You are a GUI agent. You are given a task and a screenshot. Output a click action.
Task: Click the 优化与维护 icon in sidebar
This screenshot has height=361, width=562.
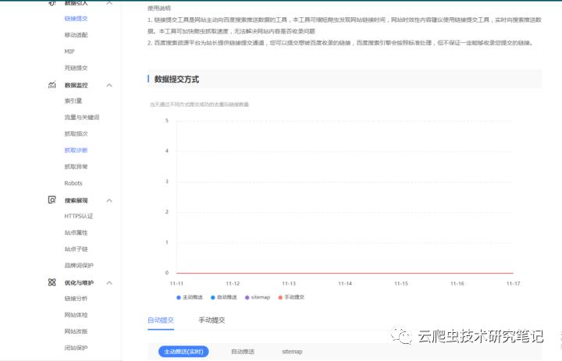pos(52,282)
